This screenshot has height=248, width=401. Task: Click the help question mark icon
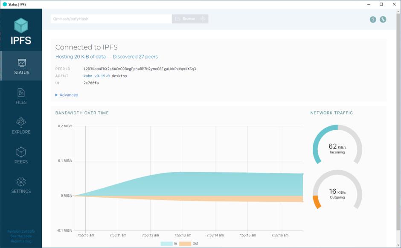[x=373, y=20]
